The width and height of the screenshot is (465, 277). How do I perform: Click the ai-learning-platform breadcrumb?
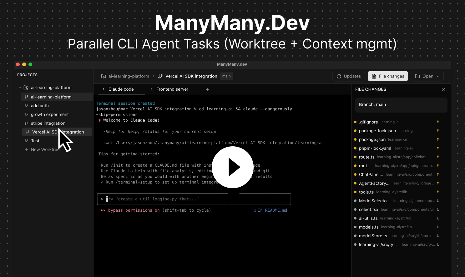click(x=129, y=76)
